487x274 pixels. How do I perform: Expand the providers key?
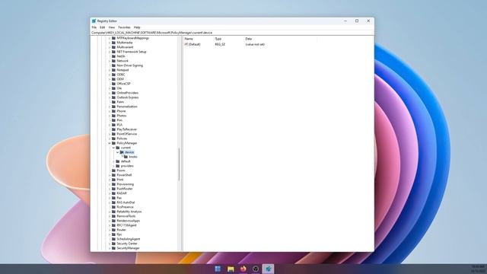113,166
